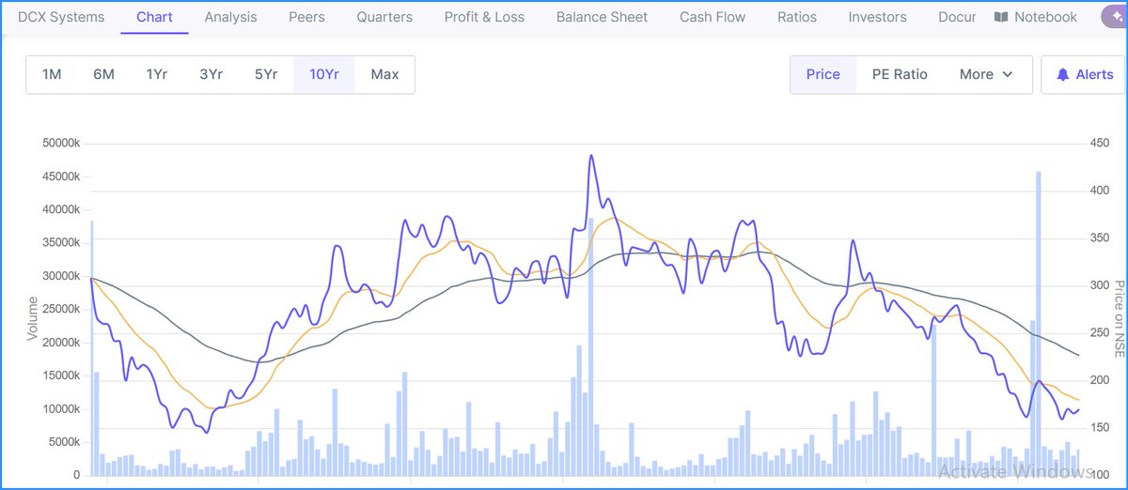The width and height of the screenshot is (1128, 490).
Task: Go to the Quarters tab
Action: click(384, 17)
